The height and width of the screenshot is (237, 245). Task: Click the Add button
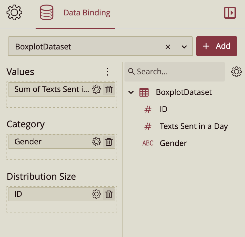pyautogui.click(x=216, y=46)
